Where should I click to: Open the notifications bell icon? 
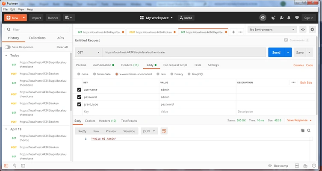pos(289,18)
